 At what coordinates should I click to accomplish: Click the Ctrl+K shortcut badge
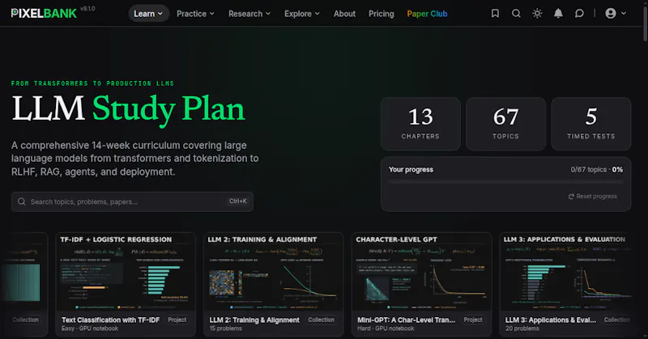(237, 201)
